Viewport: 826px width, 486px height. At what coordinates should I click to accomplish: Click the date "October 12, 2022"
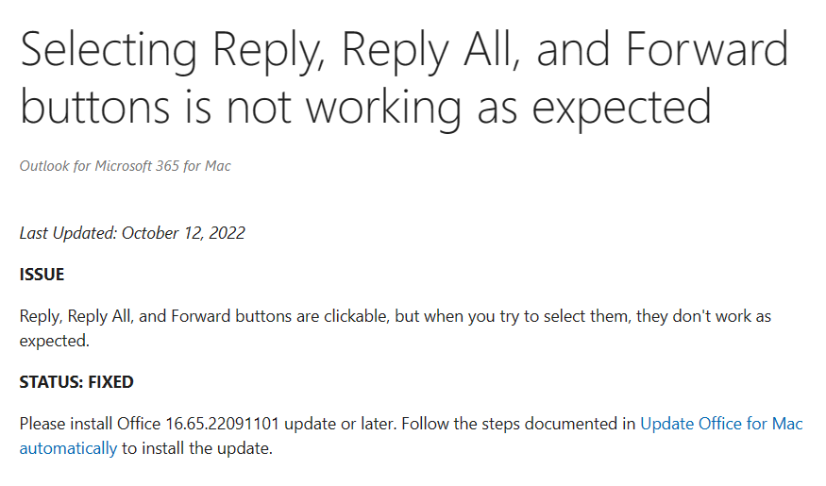point(183,233)
